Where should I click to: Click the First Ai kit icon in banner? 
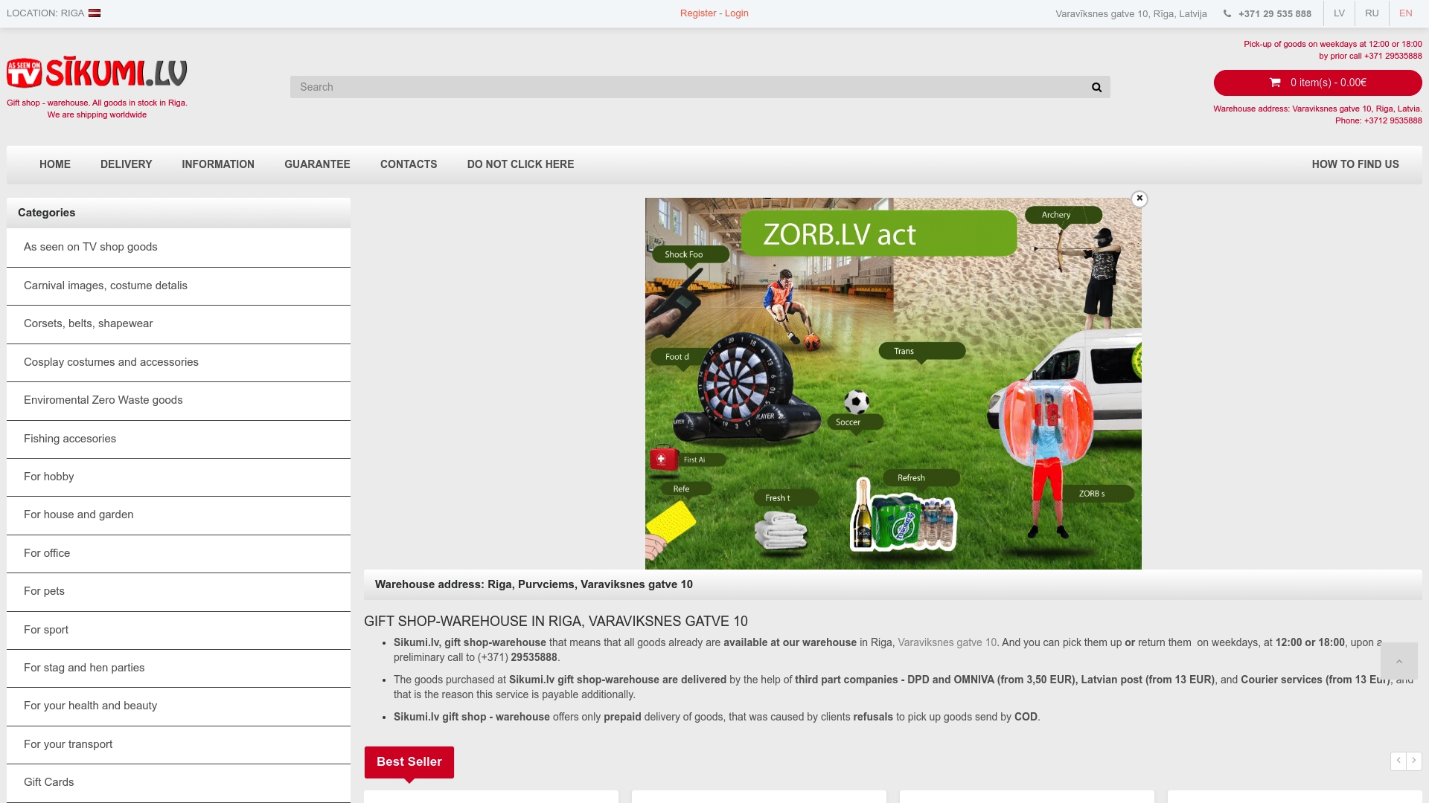click(x=664, y=459)
